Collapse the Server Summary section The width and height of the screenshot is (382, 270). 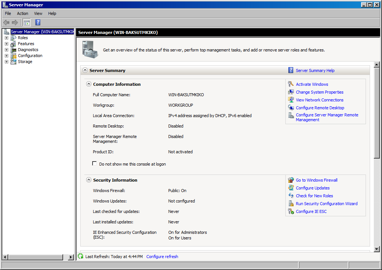[x=85, y=70]
